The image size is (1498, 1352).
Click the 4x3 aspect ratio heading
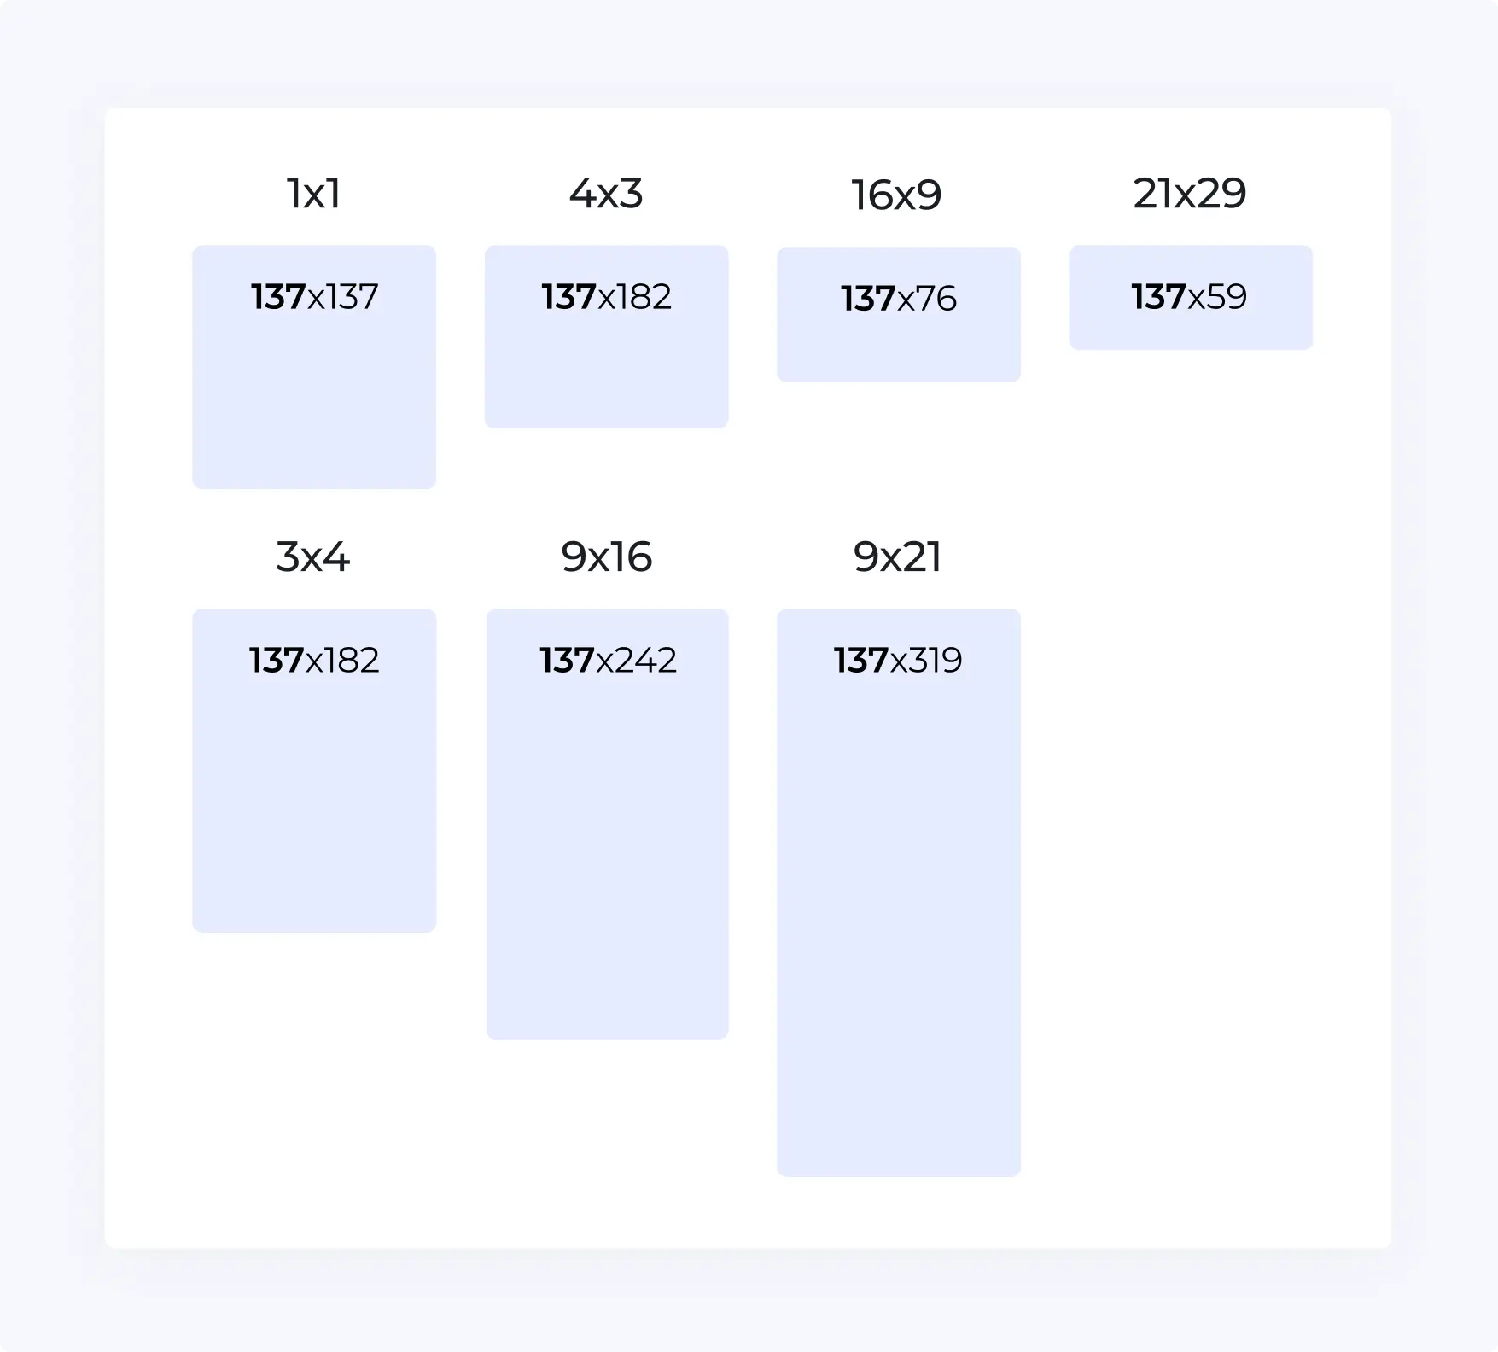point(606,194)
